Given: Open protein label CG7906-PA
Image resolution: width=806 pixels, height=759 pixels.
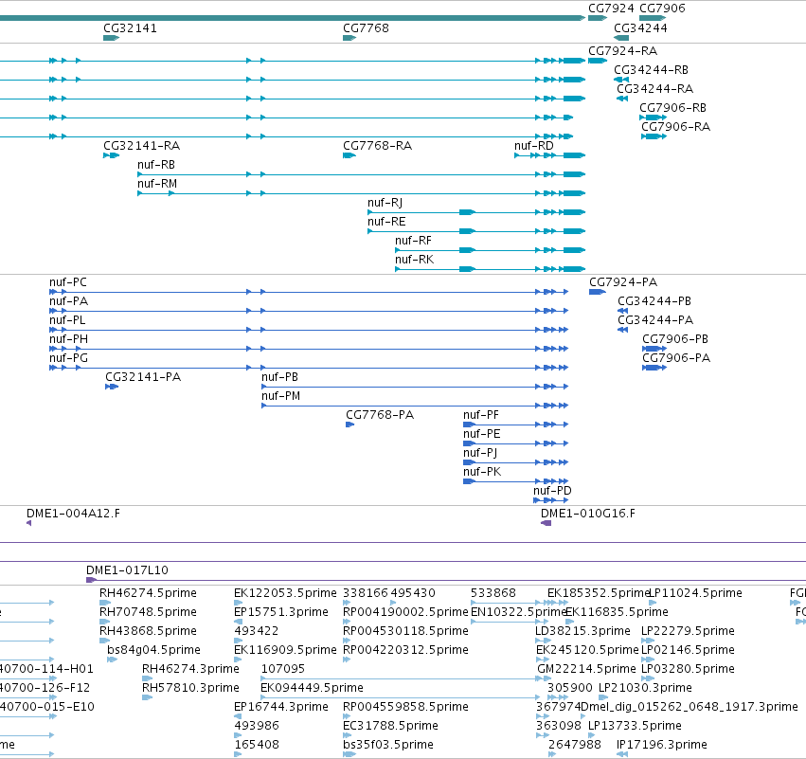Looking at the screenshot, I should 676,359.
